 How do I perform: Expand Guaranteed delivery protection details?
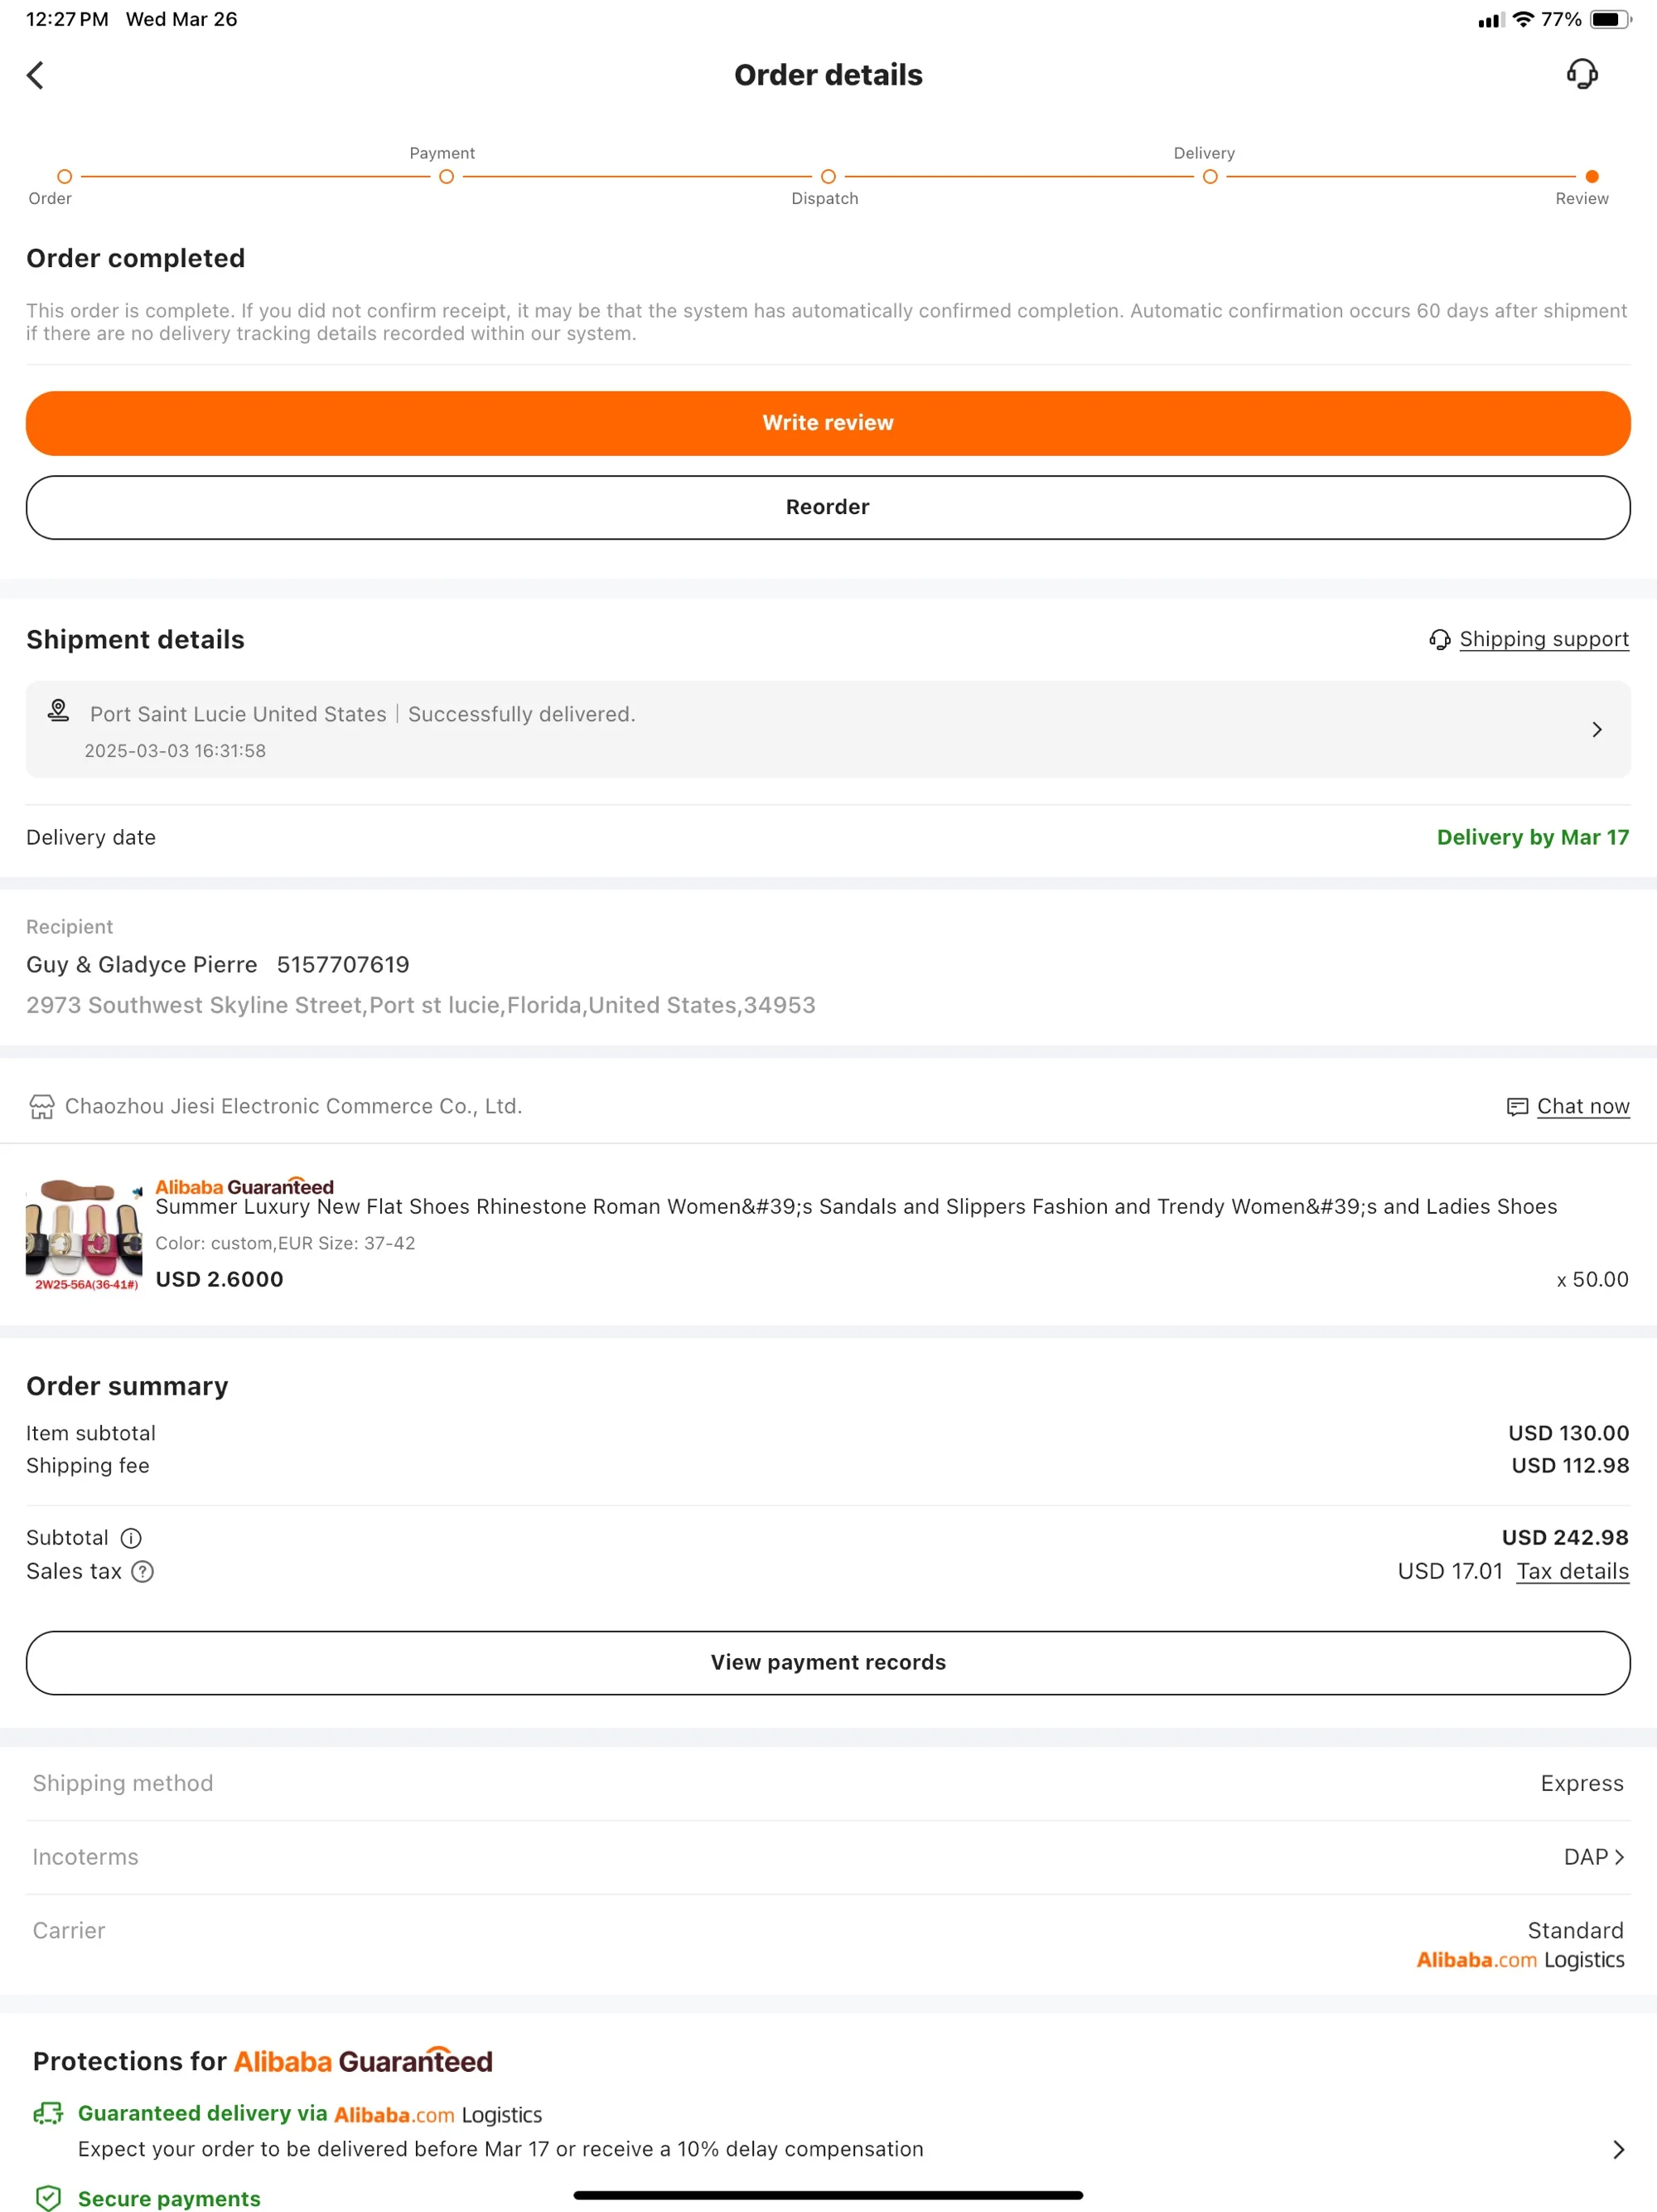1618,2149
